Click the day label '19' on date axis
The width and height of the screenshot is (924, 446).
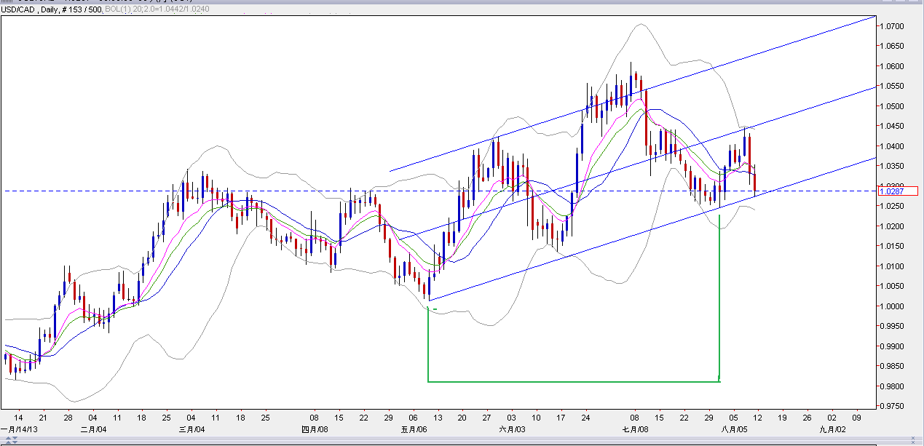(x=782, y=418)
